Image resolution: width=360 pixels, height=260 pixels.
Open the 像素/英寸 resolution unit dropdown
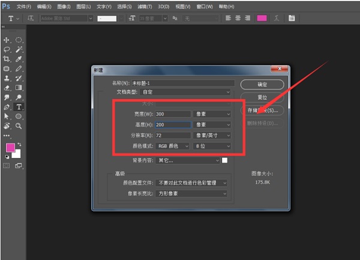[212, 135]
